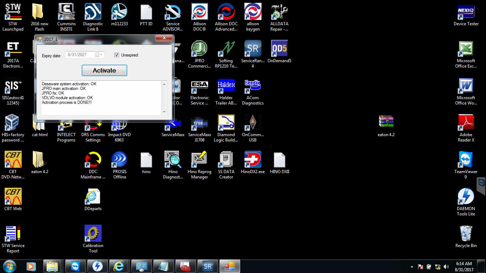The width and height of the screenshot is (486, 273).
Task: Open the HINO DXII text file
Action: [x=279, y=163]
